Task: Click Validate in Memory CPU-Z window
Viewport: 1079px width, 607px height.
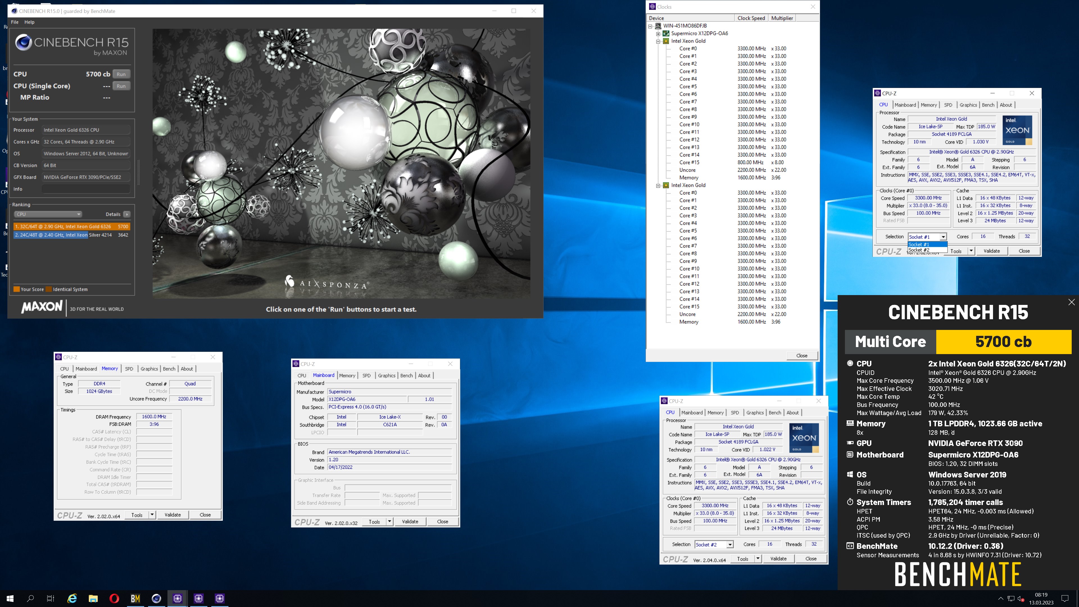Action: tap(173, 515)
